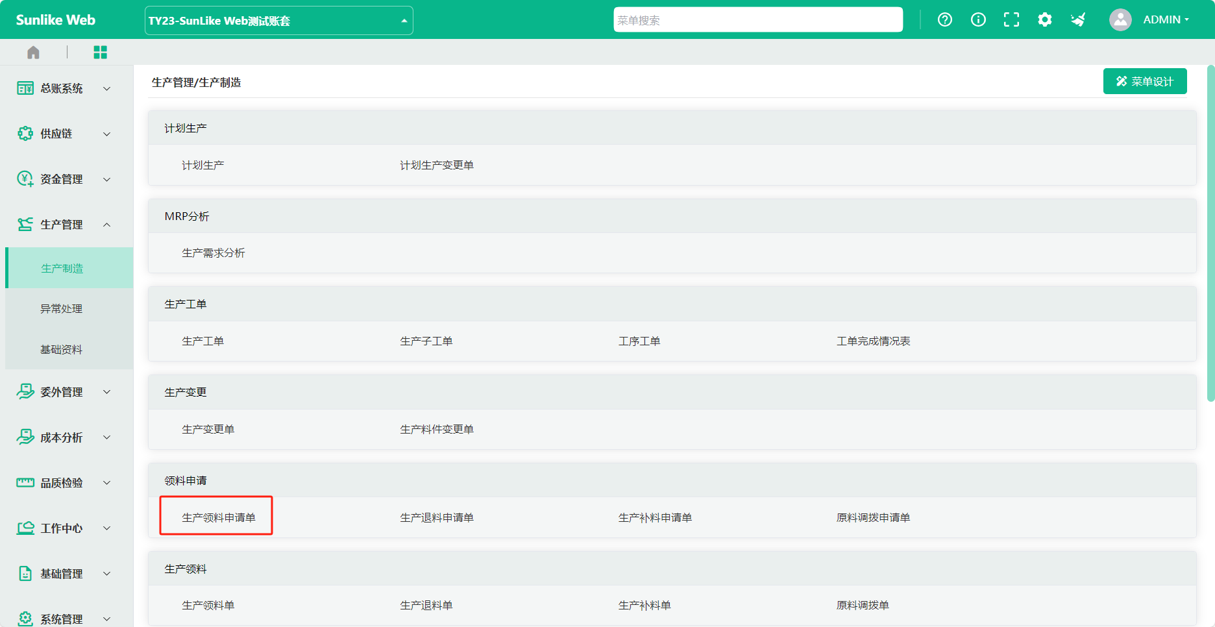Image resolution: width=1215 pixels, height=627 pixels.
Task: Click the 生产管理 production icon
Action: (25, 225)
